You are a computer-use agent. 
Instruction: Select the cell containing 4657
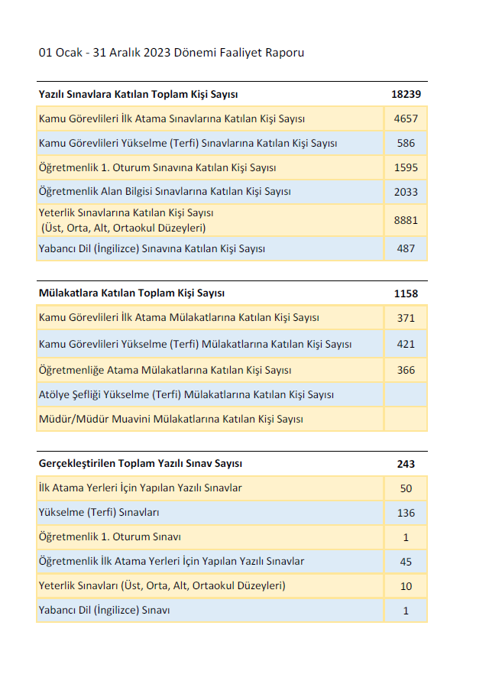[406, 119]
